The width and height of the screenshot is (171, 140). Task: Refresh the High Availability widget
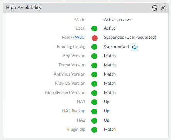[x=154, y=8]
